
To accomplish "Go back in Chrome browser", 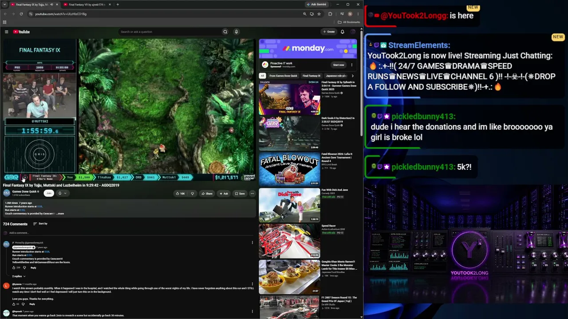I will click(5, 14).
